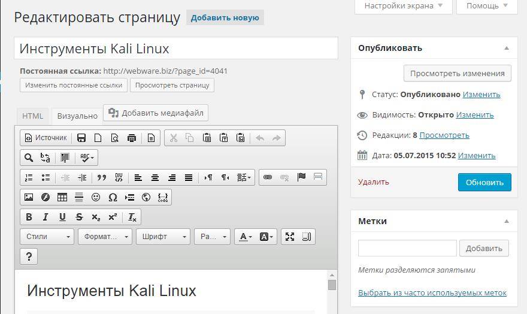Viewport: 527px width, 314px height.
Task: Open the Шрифт font dropdown
Action: tap(163, 237)
